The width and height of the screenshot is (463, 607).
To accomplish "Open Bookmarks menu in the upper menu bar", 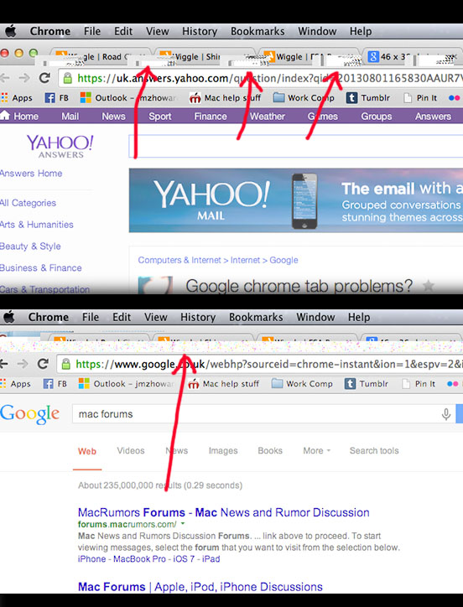I will pos(258,31).
